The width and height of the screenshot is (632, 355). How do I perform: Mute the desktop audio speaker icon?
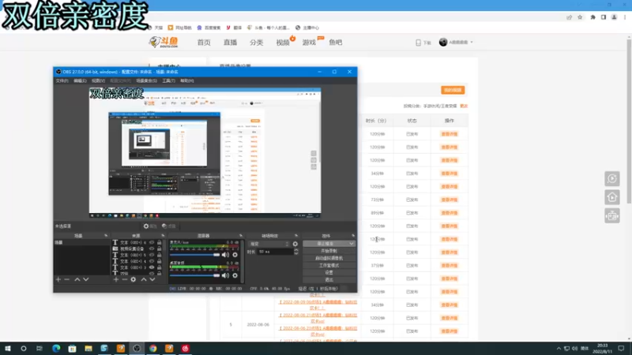225,275
